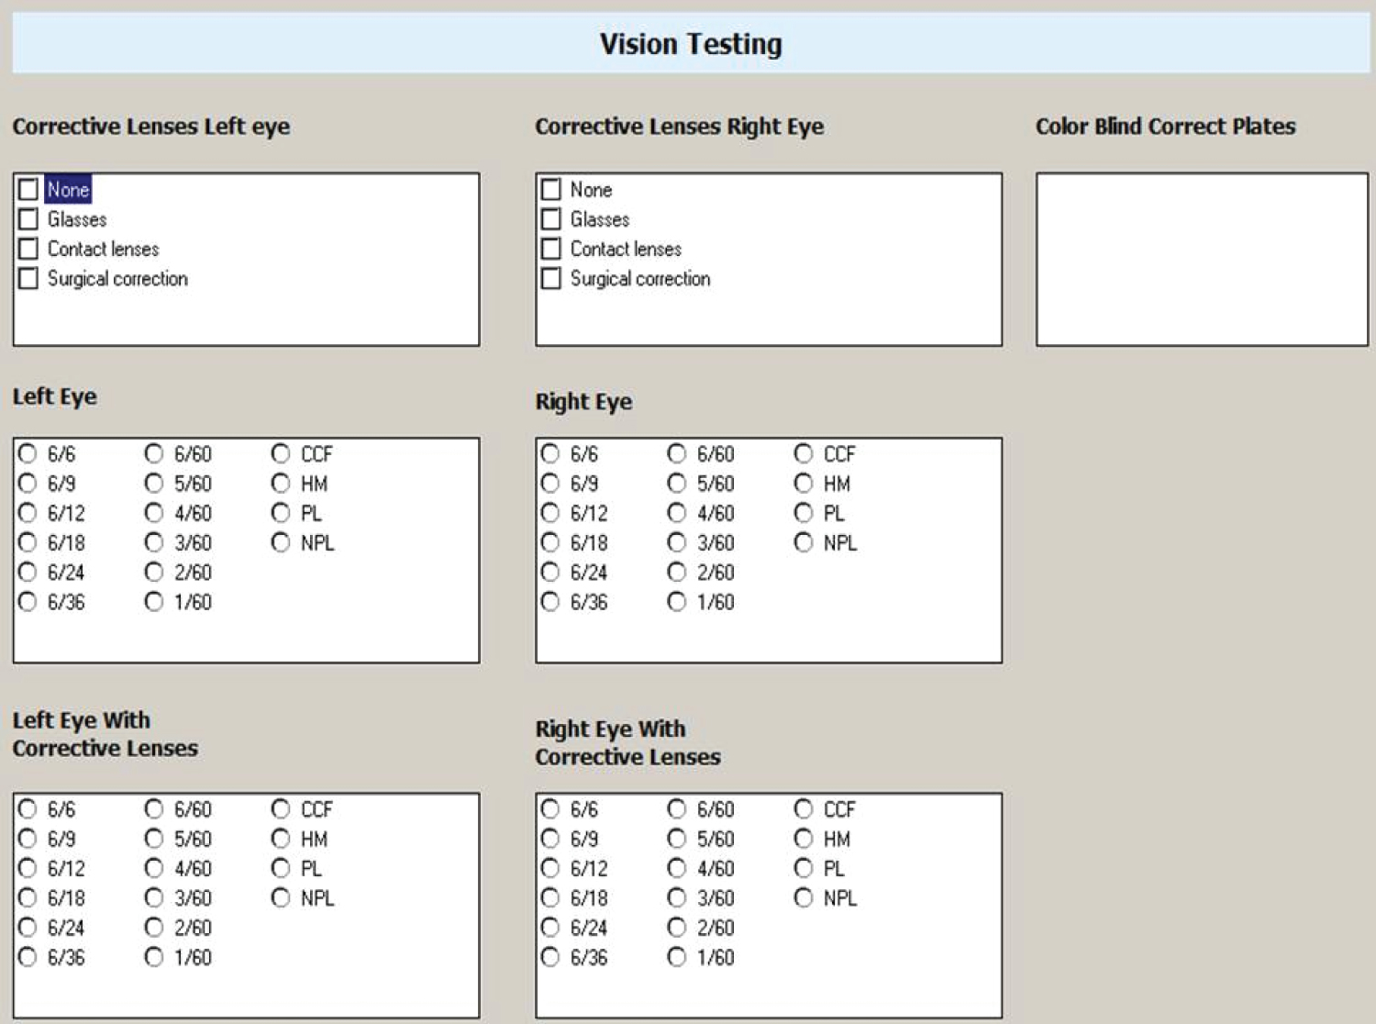Viewport: 1376px width, 1024px height.
Task: Check Surgical correction for the right eye
Action: pyautogui.click(x=551, y=278)
